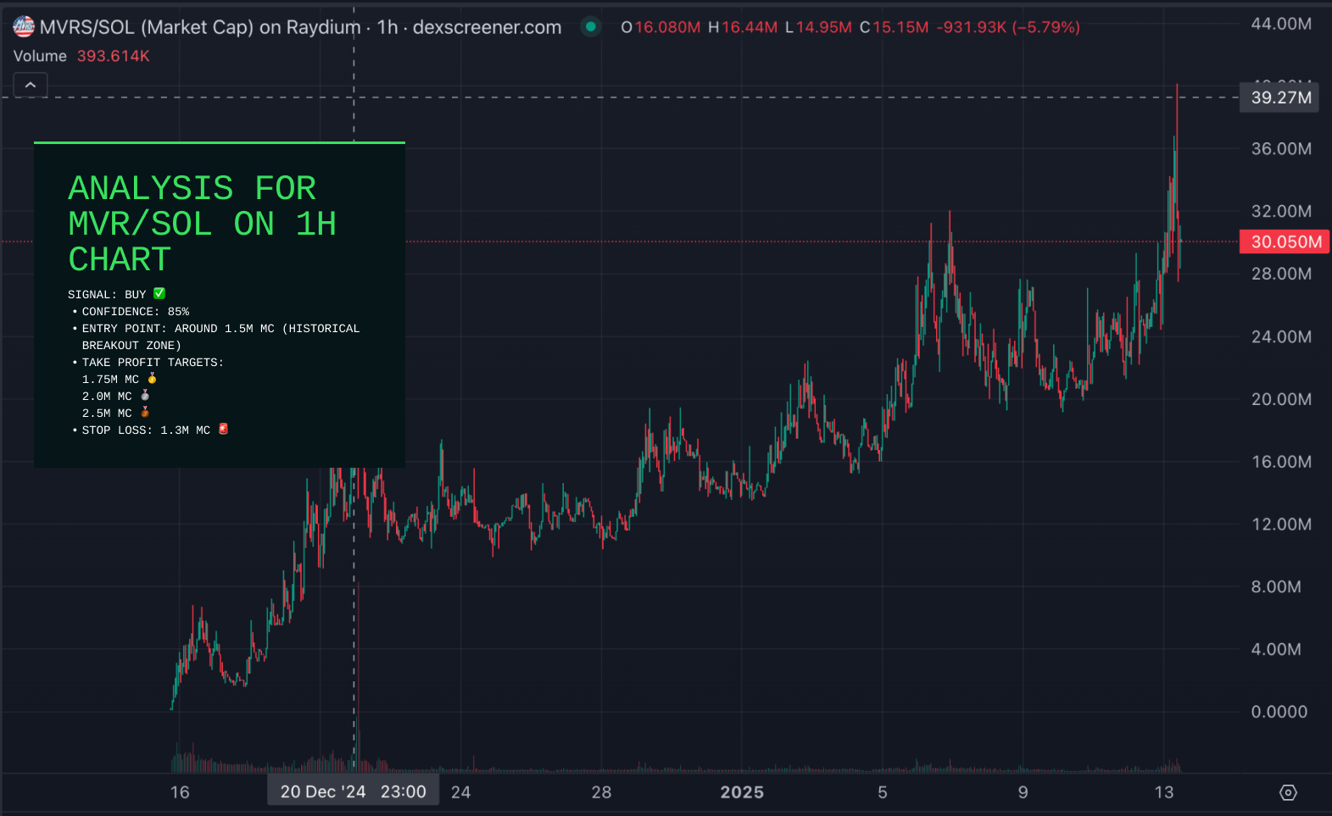Click the 39.27M crosshair price label
The height and width of the screenshot is (816, 1332).
1280,97
